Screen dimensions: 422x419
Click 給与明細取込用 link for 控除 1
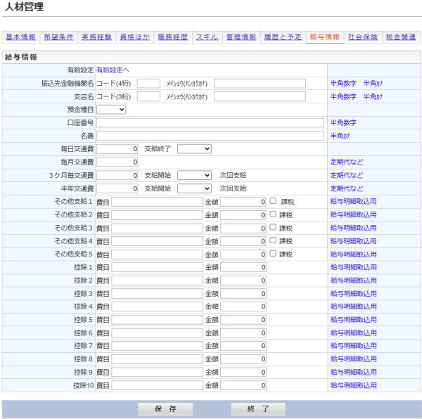pyautogui.click(x=353, y=267)
